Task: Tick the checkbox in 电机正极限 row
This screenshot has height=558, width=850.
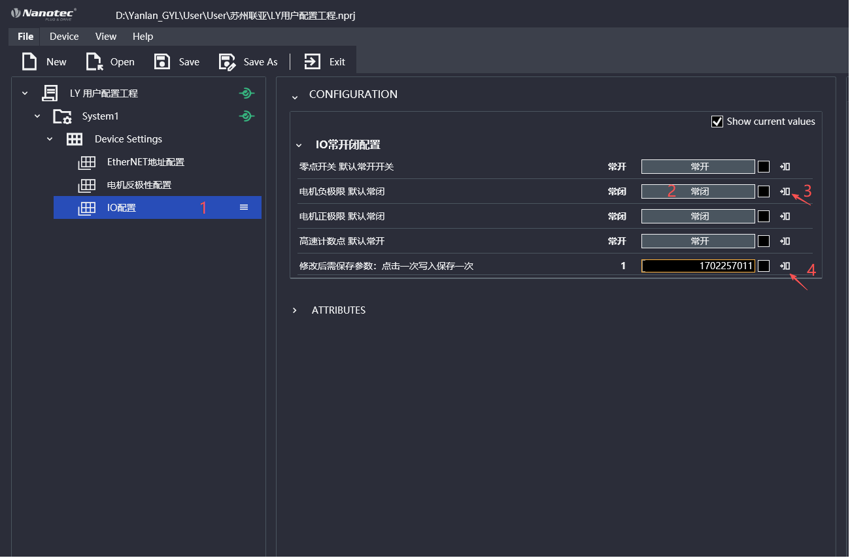Action: click(x=764, y=216)
